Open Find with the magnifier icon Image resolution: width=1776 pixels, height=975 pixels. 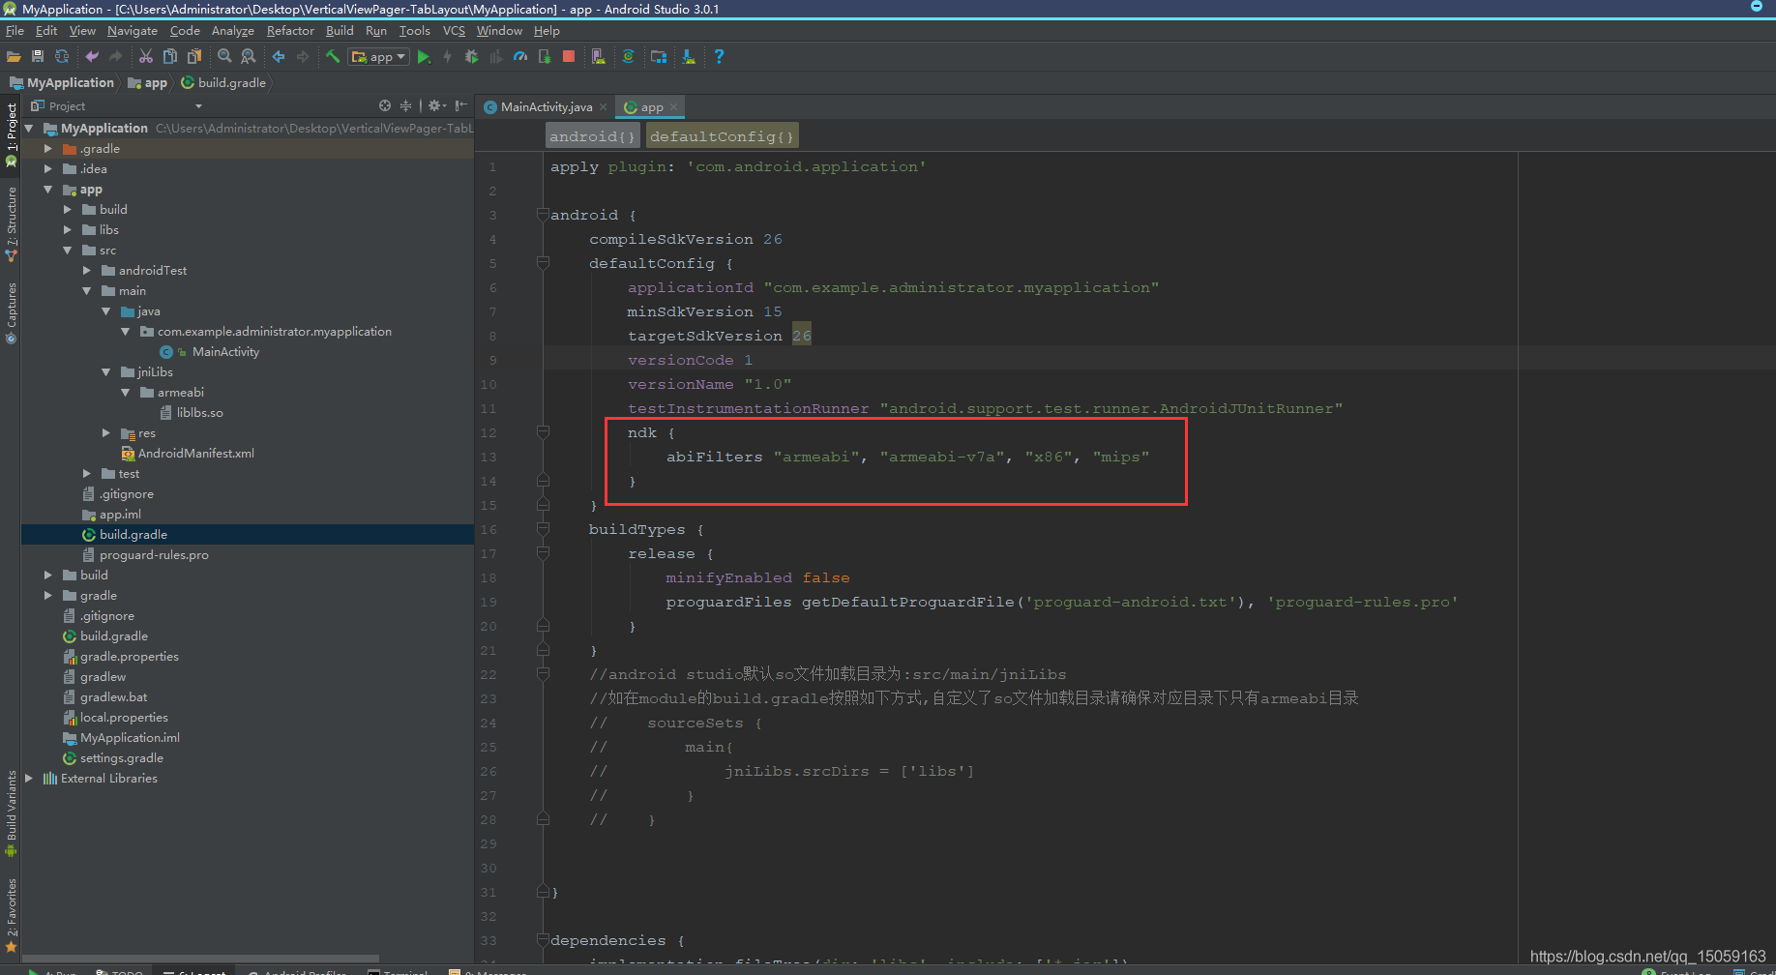tap(224, 57)
